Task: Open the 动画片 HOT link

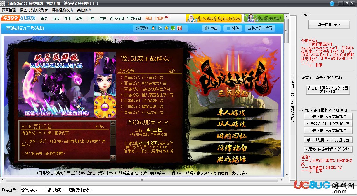Action: pyautogui.click(x=162, y=18)
